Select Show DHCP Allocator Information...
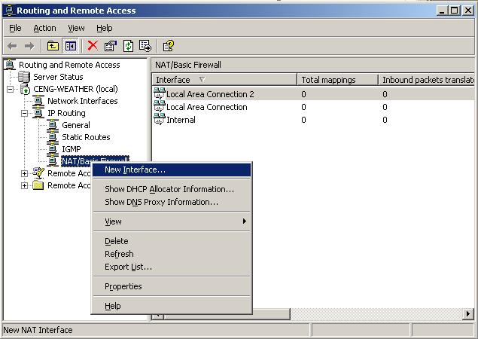 (x=169, y=189)
